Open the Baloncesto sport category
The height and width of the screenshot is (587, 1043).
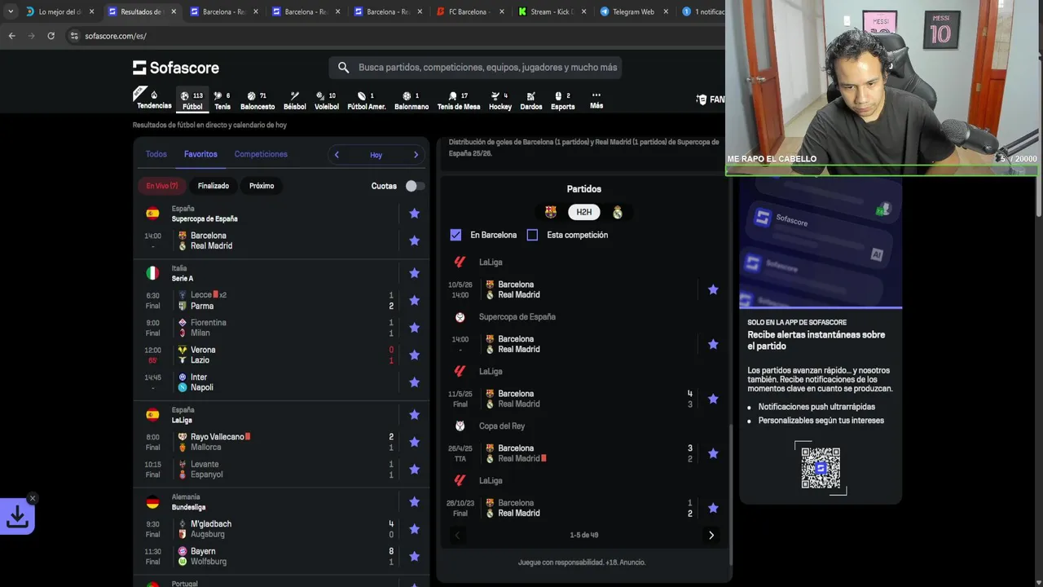tap(257, 99)
